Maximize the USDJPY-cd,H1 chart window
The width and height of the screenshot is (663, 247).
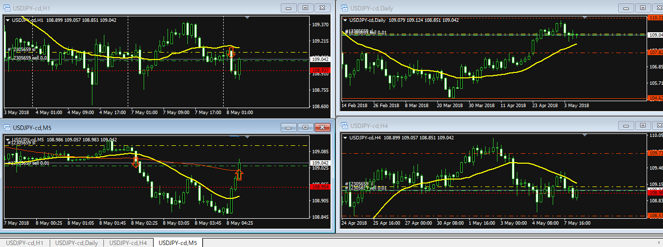click(305, 8)
